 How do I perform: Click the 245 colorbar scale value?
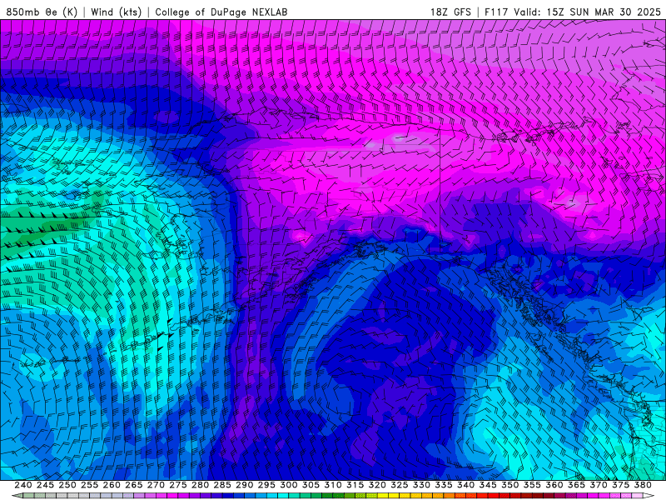(x=45, y=485)
